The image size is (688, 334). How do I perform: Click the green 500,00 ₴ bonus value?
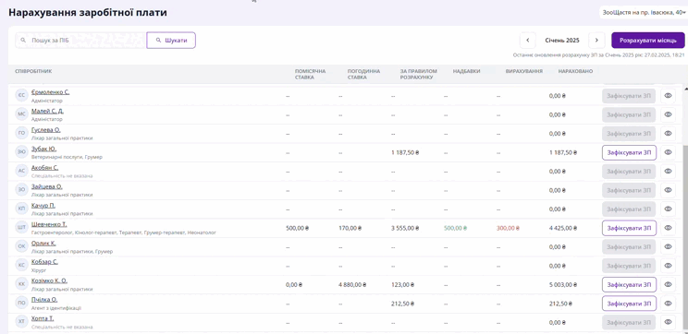point(456,228)
